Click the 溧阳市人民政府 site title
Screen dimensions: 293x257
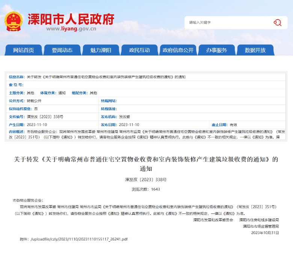71,19
